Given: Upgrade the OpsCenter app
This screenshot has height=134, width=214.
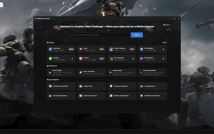Looking at the screenshot, I should pos(71,49).
